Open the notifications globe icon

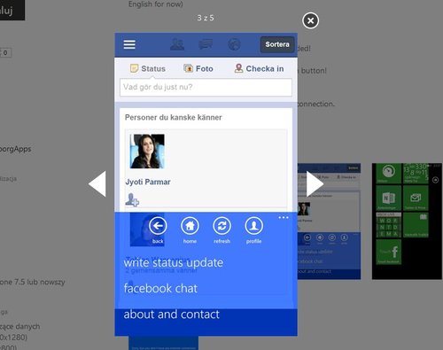(x=234, y=44)
